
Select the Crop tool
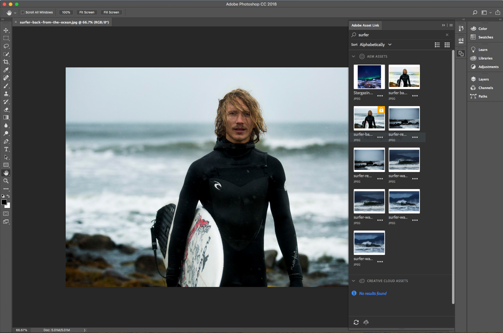point(6,62)
